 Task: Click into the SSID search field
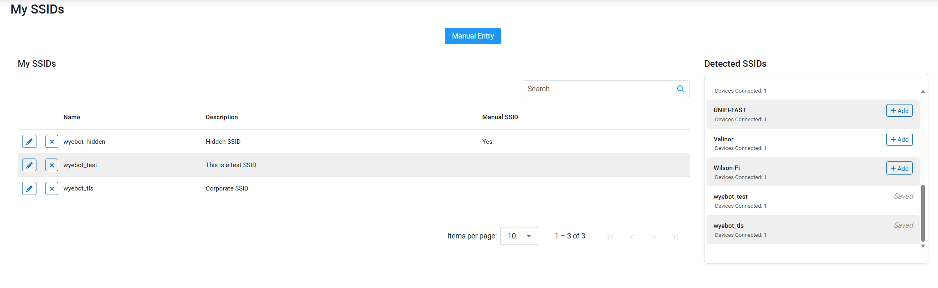pyautogui.click(x=598, y=89)
